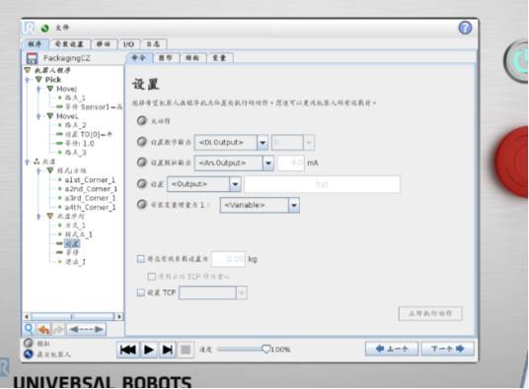Click the step-forward playback button

[168, 350]
